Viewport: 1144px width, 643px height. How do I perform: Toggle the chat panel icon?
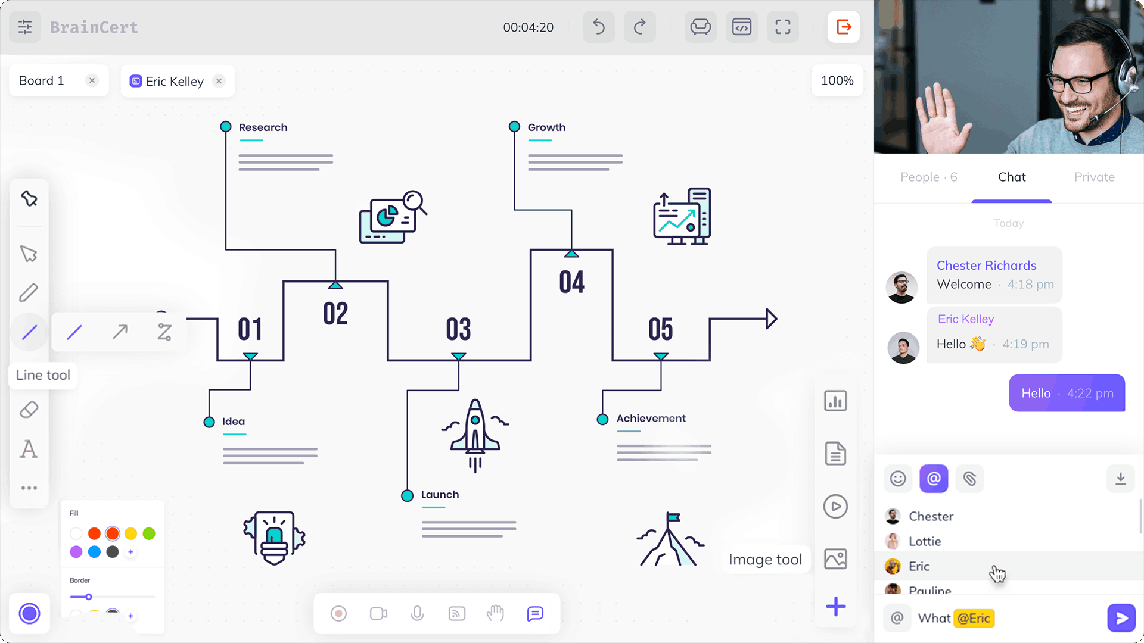pos(535,613)
